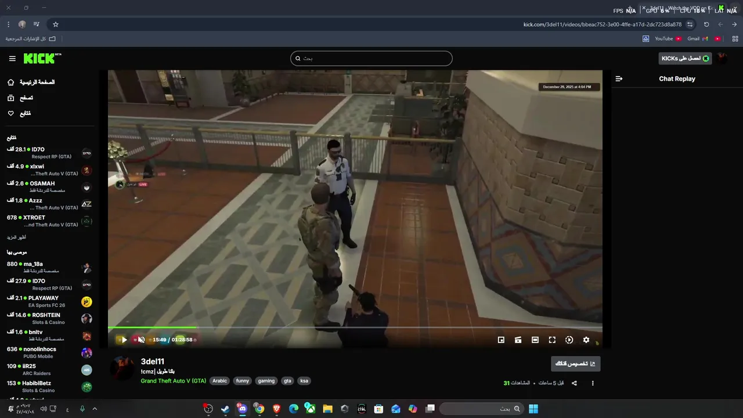The image size is (743, 418).
Task: Open Brave browser from the taskbar
Action: point(276,409)
